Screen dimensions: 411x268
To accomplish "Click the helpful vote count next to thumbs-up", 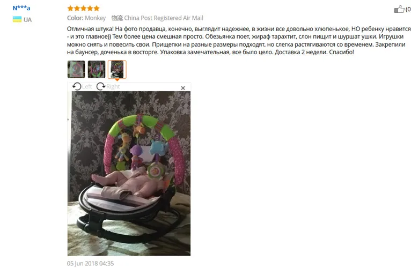I will point(408,10).
